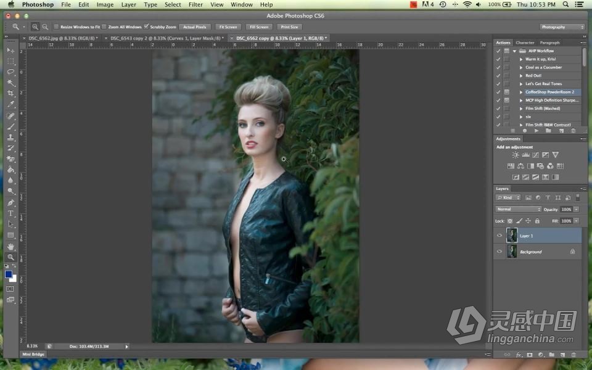Delete layer with trash icon in Layers panel

(x=573, y=355)
